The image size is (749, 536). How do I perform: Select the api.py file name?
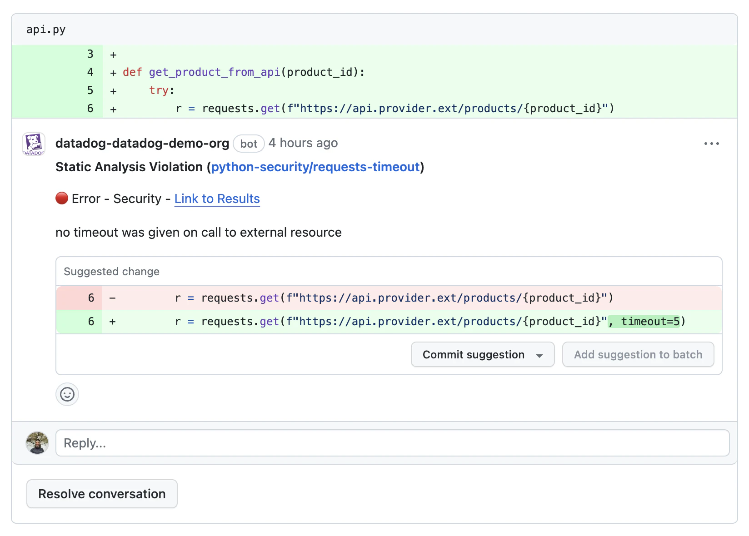(x=46, y=30)
